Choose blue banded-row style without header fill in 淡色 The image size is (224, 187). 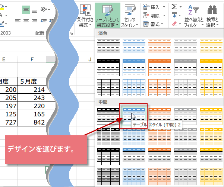[x=134, y=48]
